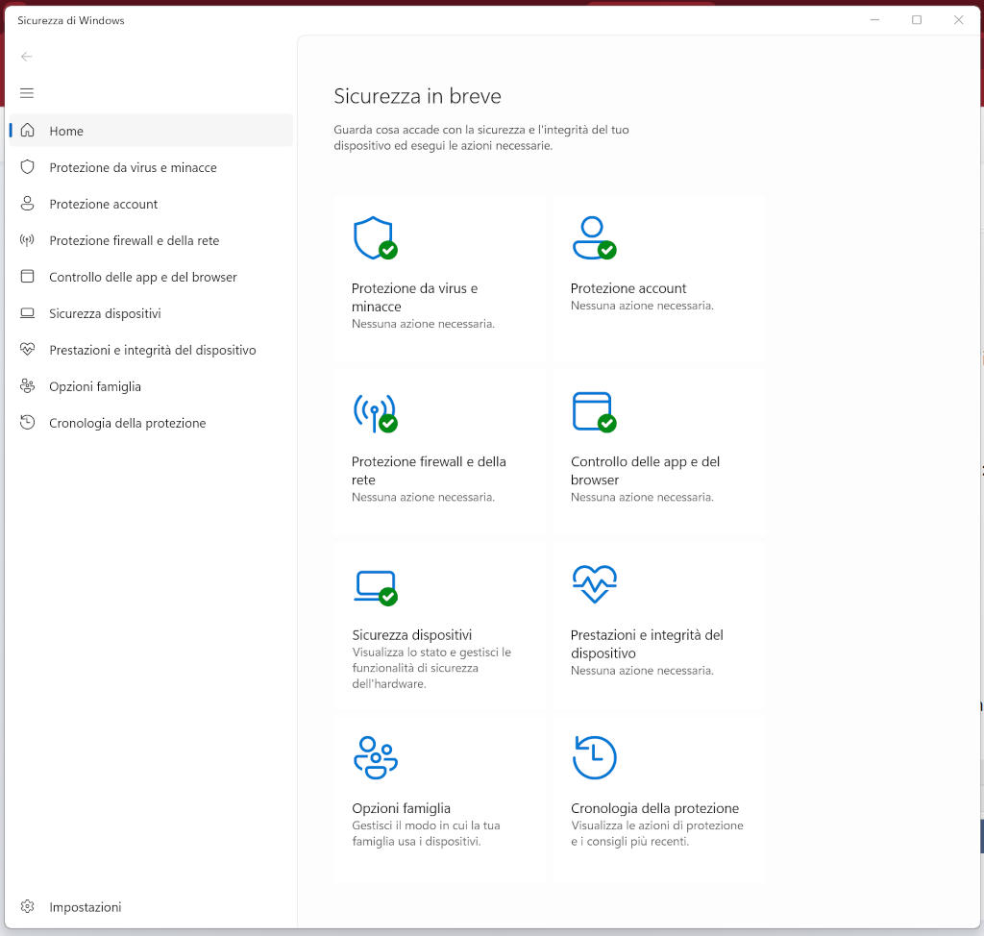Select Home in the navigation pane
Image resolution: width=984 pixels, height=936 pixels.
point(151,131)
